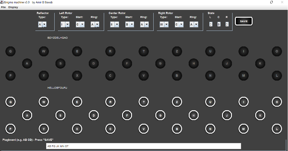This screenshot has height=151, width=288.
Task: Tap the W key on the white keyboard
Action: pos(44,102)
